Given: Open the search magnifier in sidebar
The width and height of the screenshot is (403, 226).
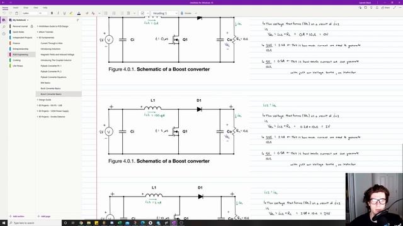Looking at the screenshot, I should tap(4, 26).
